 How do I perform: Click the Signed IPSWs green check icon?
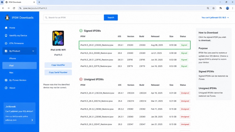81,31
